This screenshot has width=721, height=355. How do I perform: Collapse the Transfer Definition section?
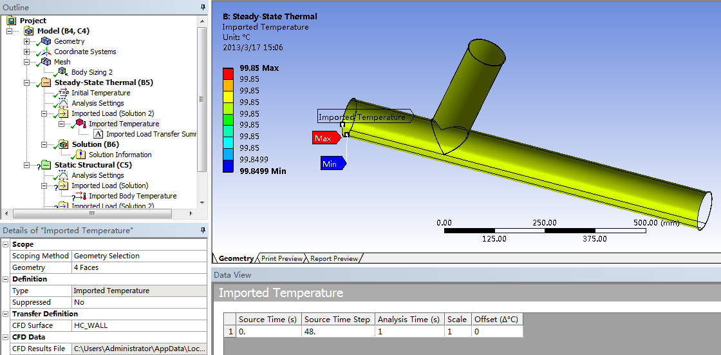(6, 314)
